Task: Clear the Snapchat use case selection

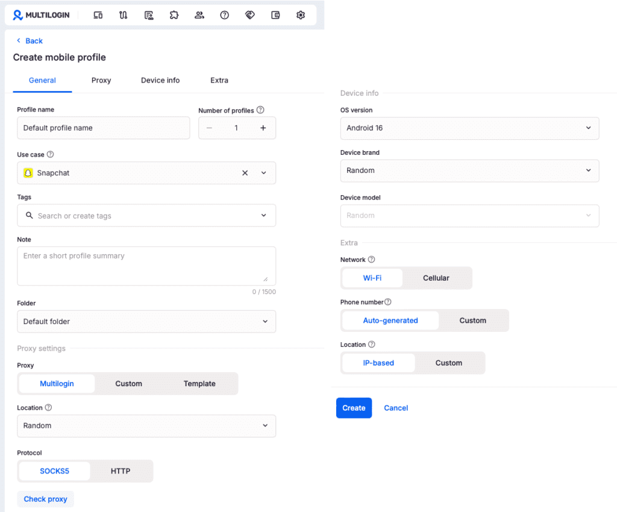Action: [x=245, y=173]
